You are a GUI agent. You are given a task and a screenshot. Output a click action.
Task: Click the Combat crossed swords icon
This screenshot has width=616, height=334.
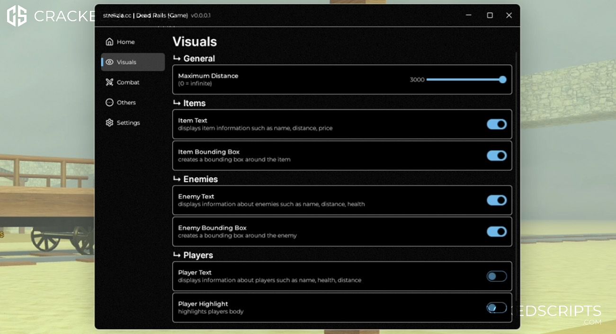[109, 82]
